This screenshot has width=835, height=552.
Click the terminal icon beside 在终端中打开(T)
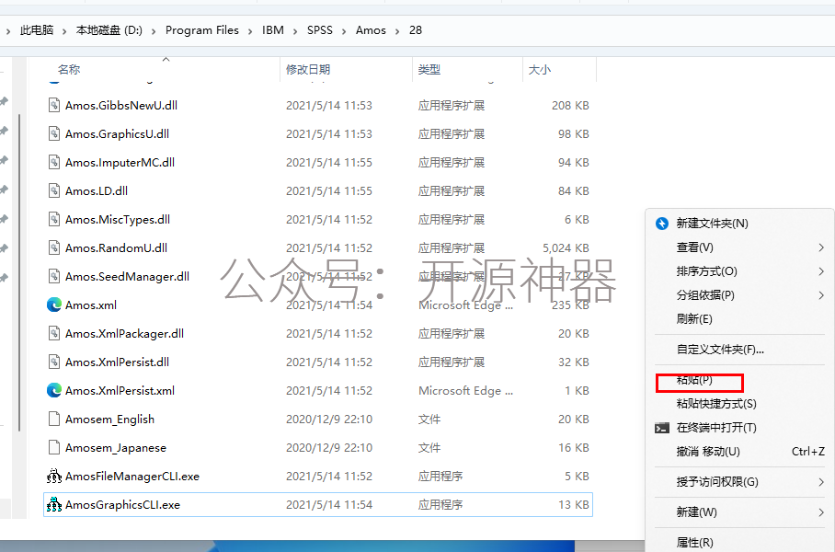(662, 428)
